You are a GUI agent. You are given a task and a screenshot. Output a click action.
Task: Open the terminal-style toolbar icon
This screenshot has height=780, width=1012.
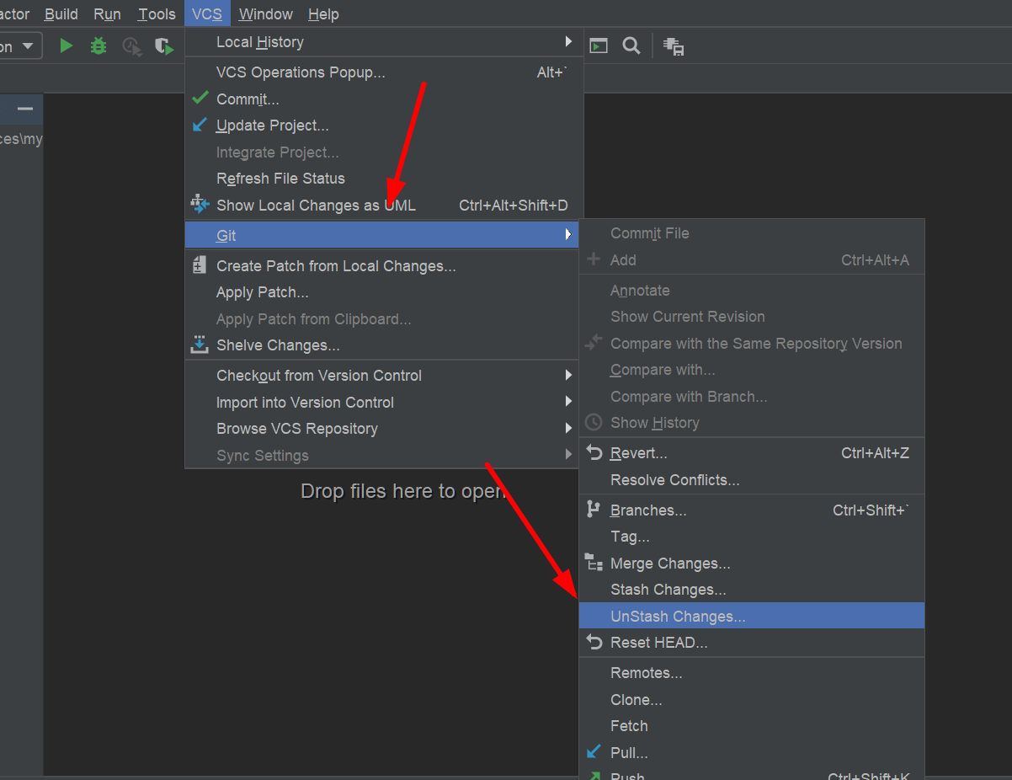(599, 45)
